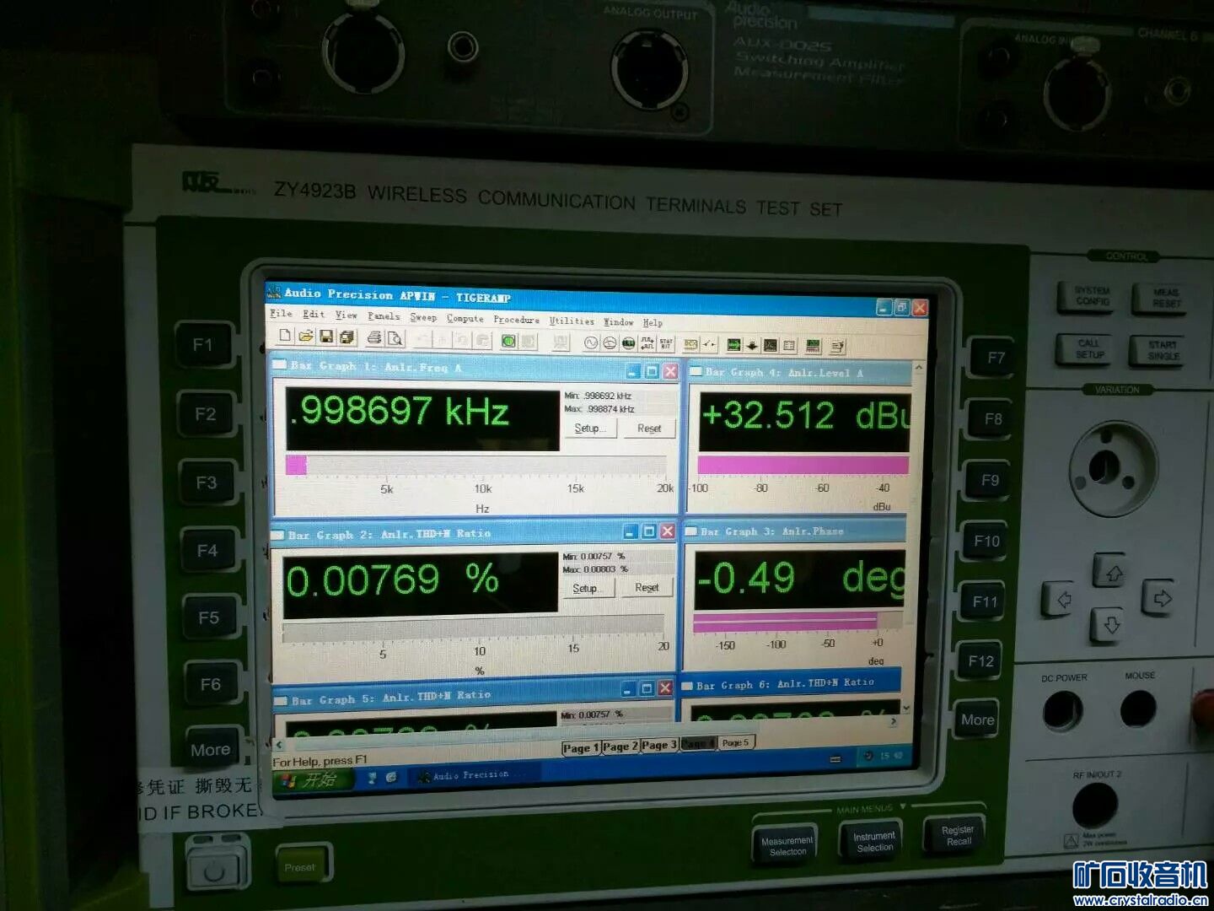
Task: Click the -0.49 deg phase readout
Action: (800, 579)
